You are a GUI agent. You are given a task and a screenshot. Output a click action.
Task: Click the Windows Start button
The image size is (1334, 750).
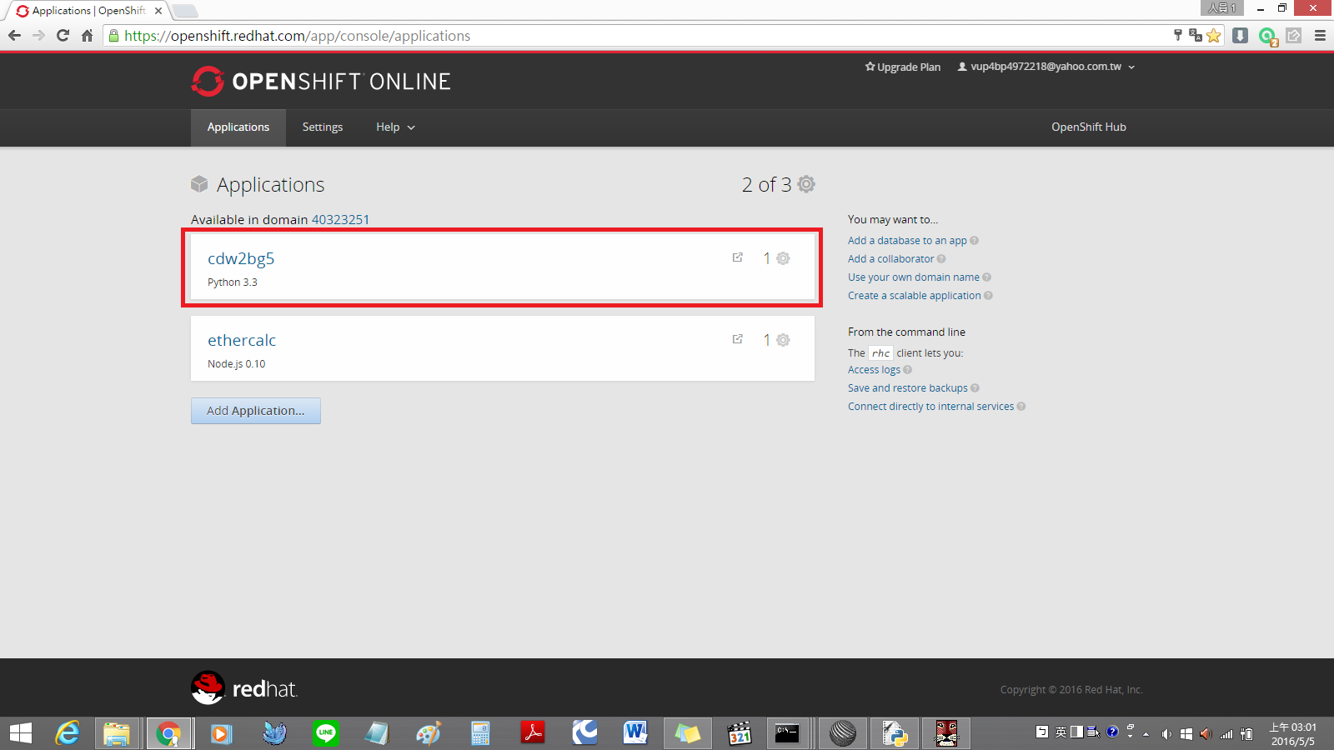coord(21,733)
